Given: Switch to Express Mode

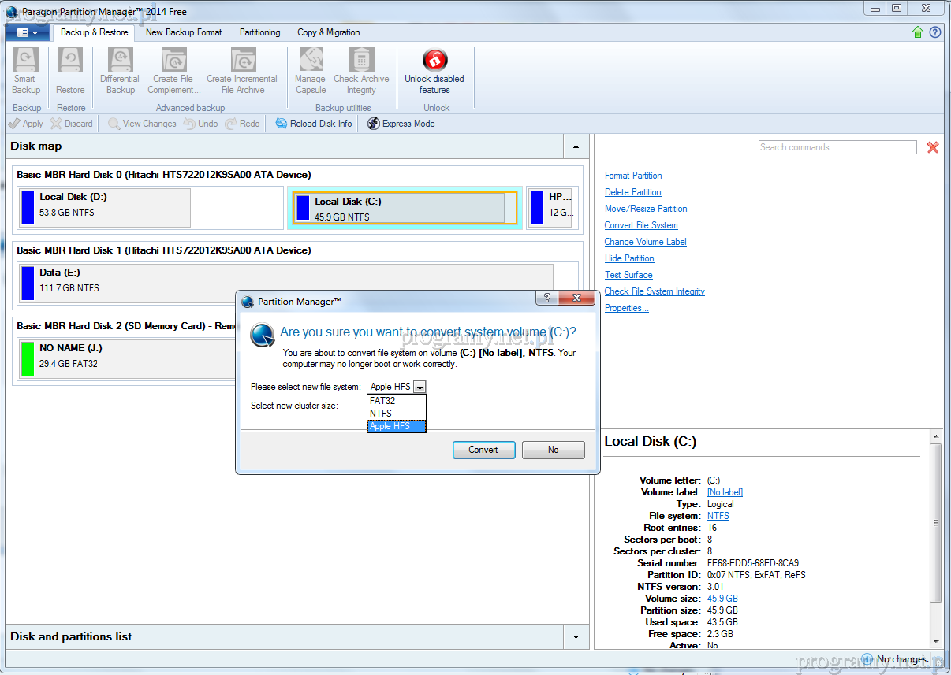Looking at the screenshot, I should [374, 124].
